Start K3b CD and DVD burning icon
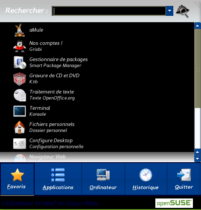Screen dimensions: 201x210 pyautogui.click(x=20, y=79)
